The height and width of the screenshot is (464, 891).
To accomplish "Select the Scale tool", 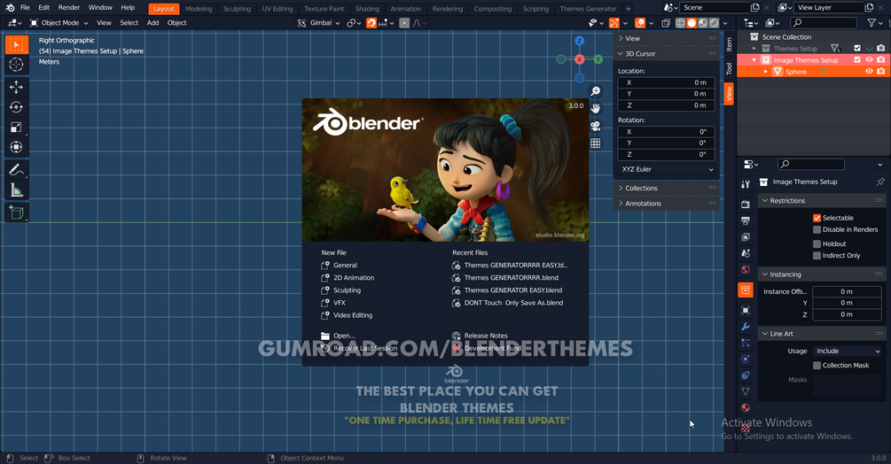I will tap(17, 127).
